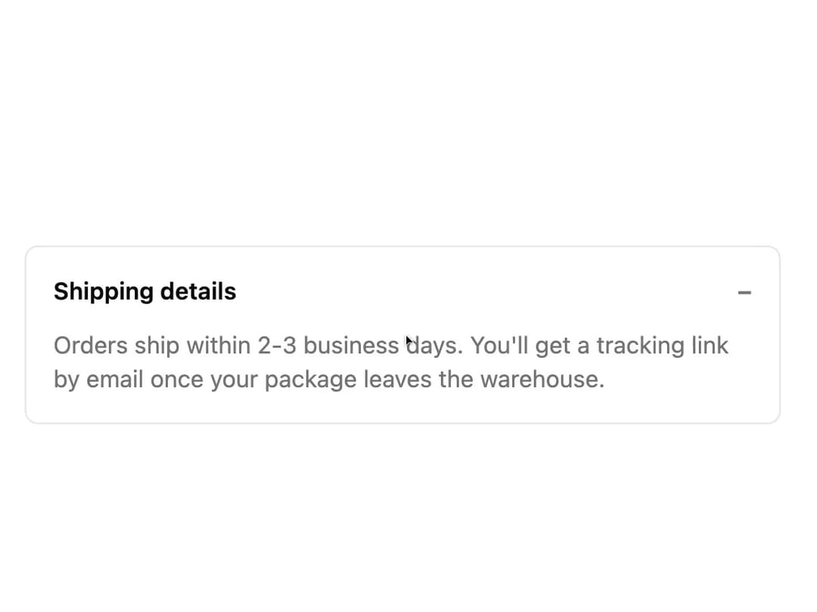Click the word 'once' in second line
The height and width of the screenshot is (612, 817).
[x=176, y=379]
